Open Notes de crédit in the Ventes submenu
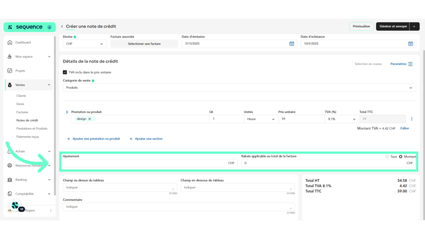This screenshot has width=425, height=239. pyautogui.click(x=27, y=120)
